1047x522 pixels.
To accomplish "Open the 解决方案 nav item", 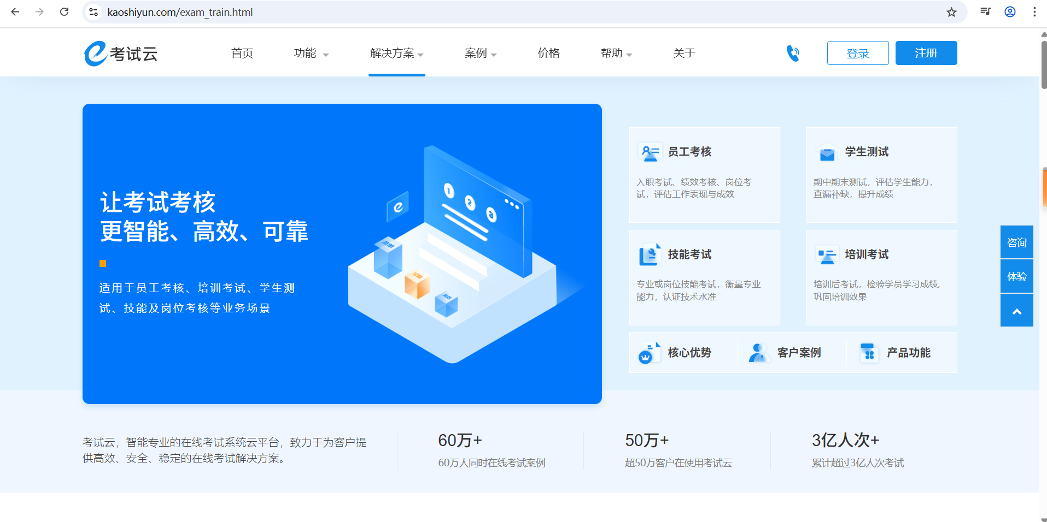I will pos(392,53).
